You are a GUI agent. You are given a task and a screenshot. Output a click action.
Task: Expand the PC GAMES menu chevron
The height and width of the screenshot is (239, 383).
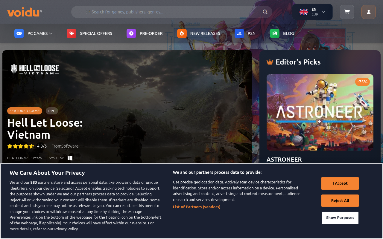coord(51,33)
